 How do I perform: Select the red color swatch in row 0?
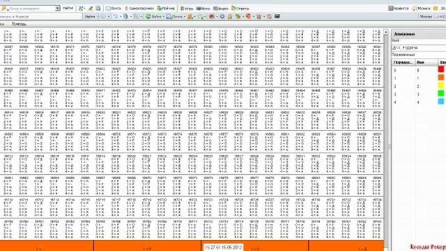pyautogui.click(x=441, y=69)
